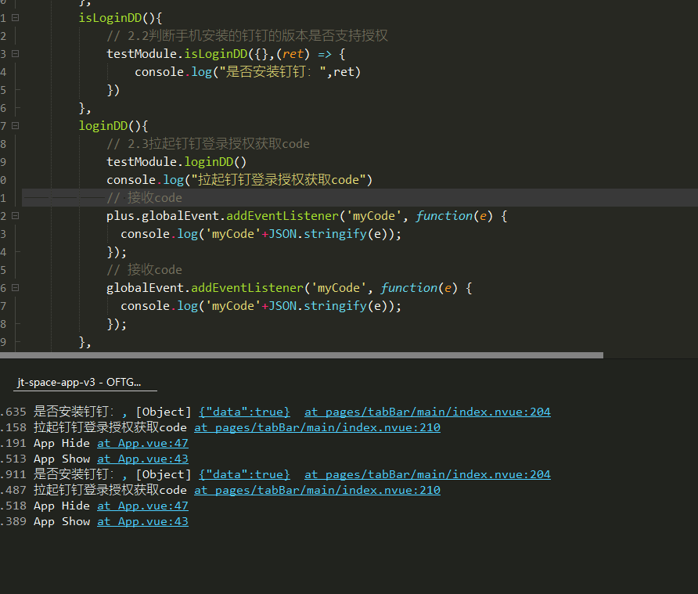Image resolution: width=698 pixels, height=594 pixels.
Task: Open index.nvue:210 link in .487 log line
Action: (317, 490)
